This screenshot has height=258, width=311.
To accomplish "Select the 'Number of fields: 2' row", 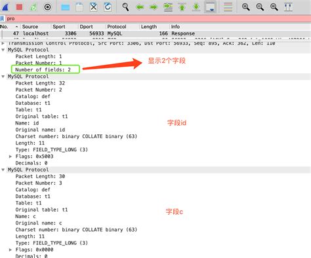I will pos(43,69).
